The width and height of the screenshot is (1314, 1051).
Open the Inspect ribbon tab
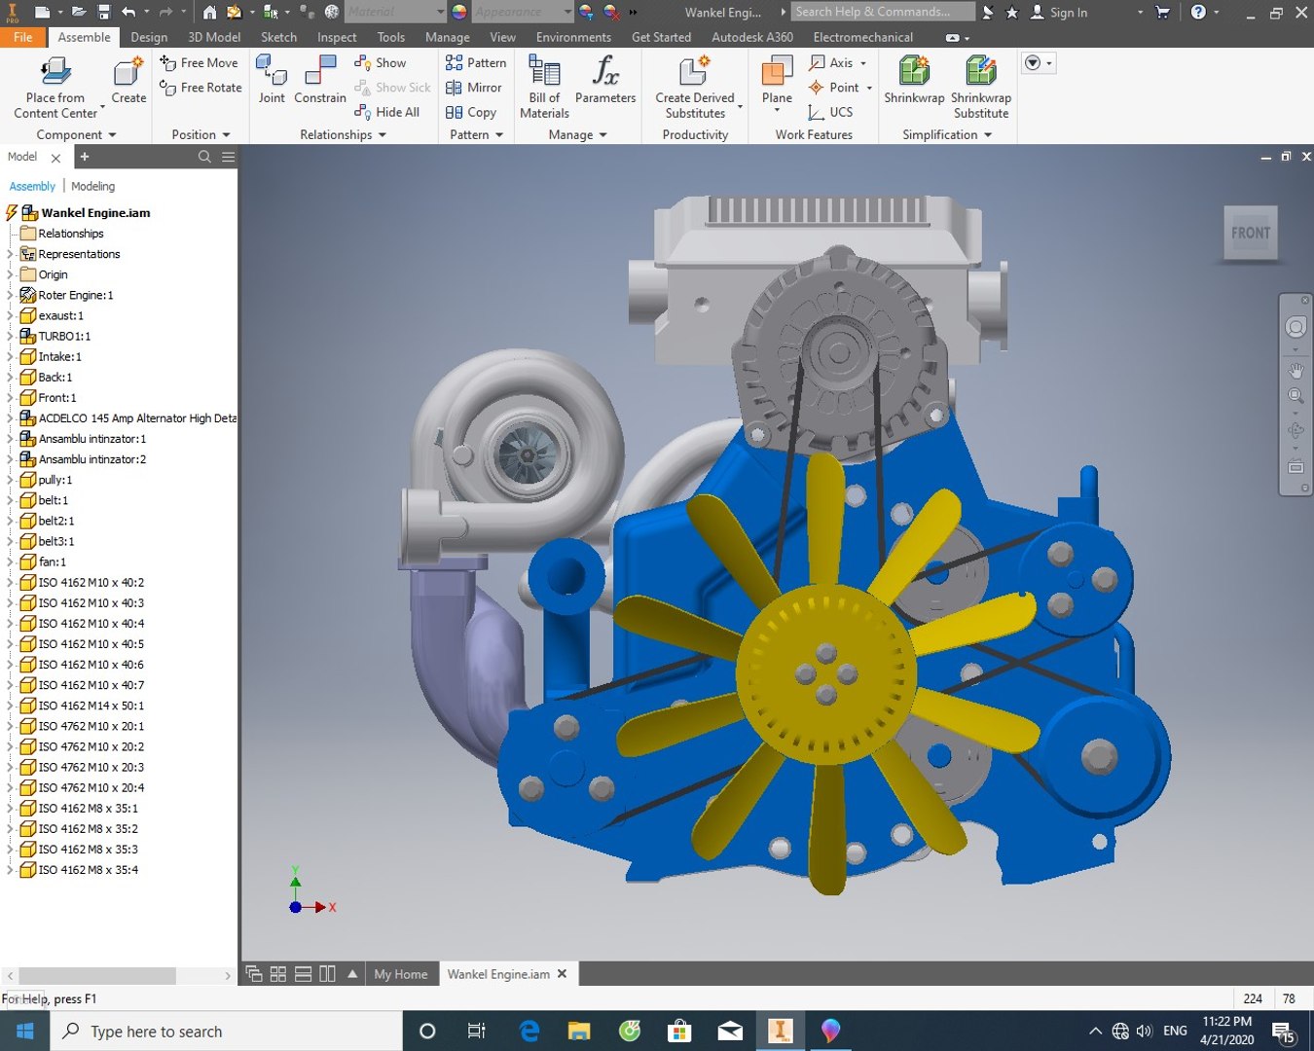pyautogui.click(x=337, y=37)
